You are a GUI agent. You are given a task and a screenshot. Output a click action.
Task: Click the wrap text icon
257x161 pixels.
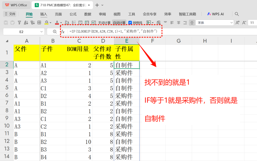click(x=67, y=23)
